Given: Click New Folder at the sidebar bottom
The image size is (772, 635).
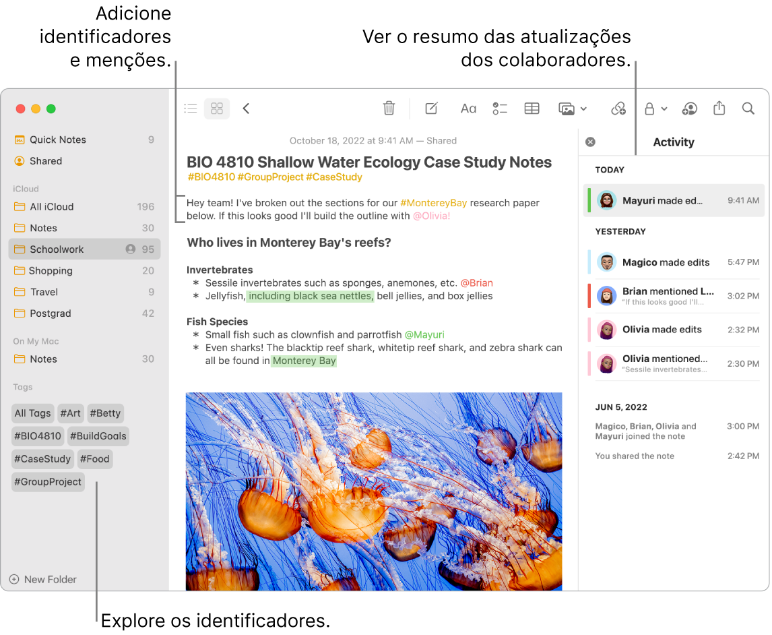Looking at the screenshot, I should click(x=42, y=579).
